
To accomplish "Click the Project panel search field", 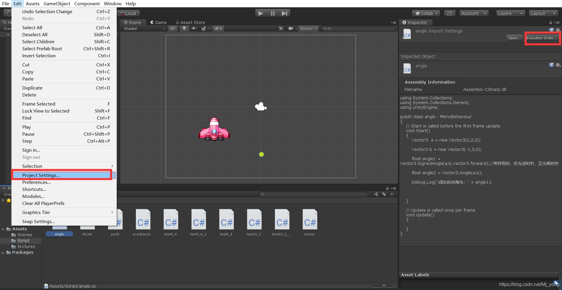I will [x=313, y=194].
